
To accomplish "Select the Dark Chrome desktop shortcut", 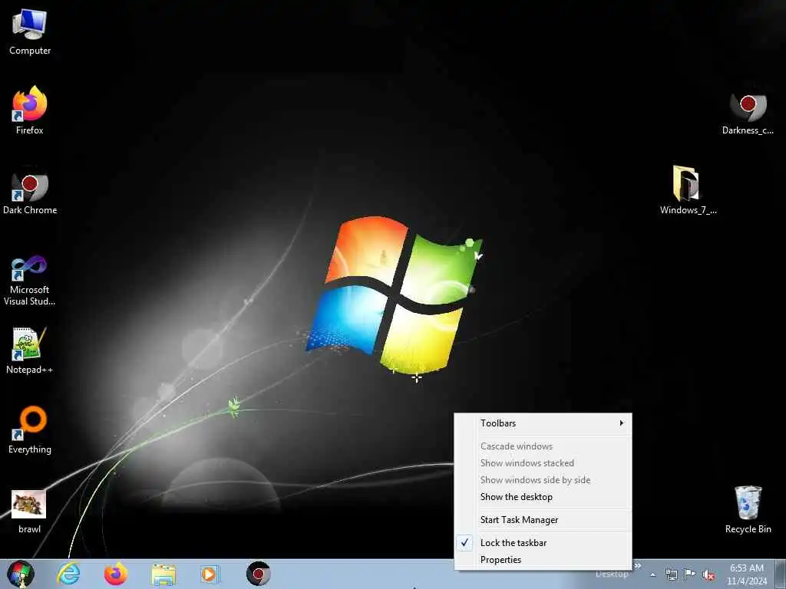I will pos(30,192).
